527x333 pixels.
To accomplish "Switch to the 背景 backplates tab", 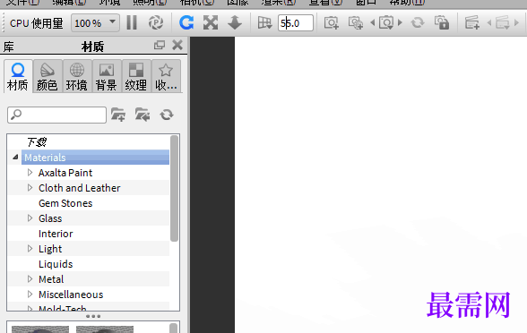I will 107,77.
